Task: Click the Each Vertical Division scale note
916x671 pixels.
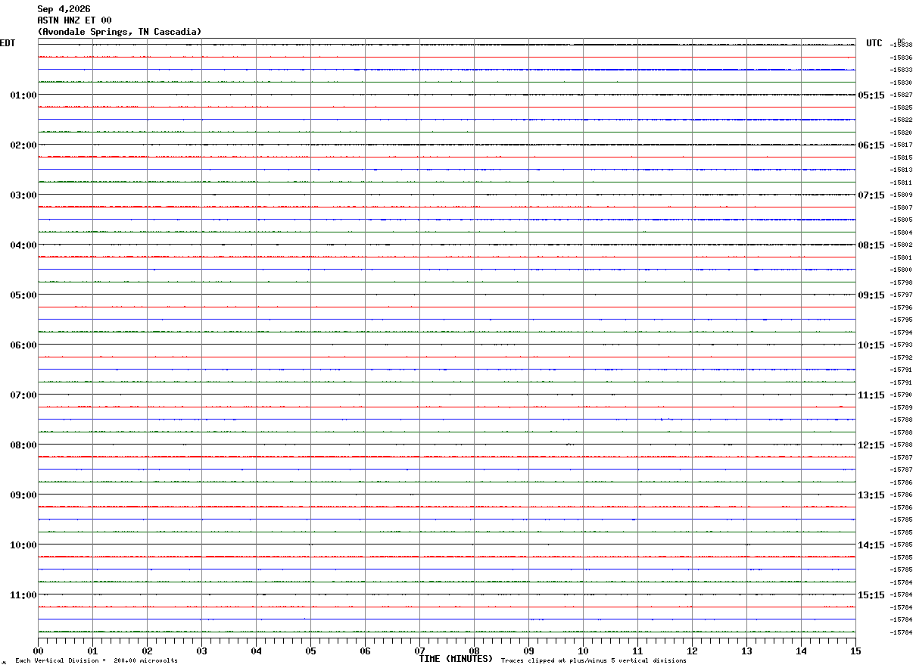Action: [96, 660]
